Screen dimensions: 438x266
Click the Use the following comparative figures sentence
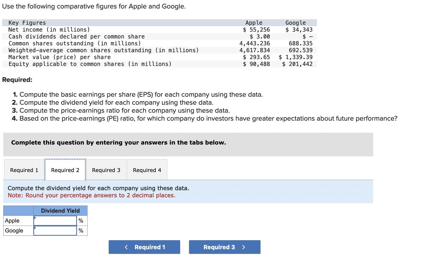coord(94,6)
